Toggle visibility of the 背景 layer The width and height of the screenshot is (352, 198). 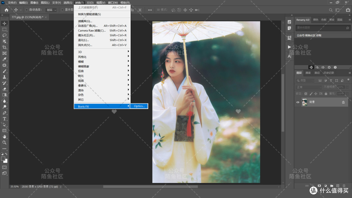click(x=298, y=102)
